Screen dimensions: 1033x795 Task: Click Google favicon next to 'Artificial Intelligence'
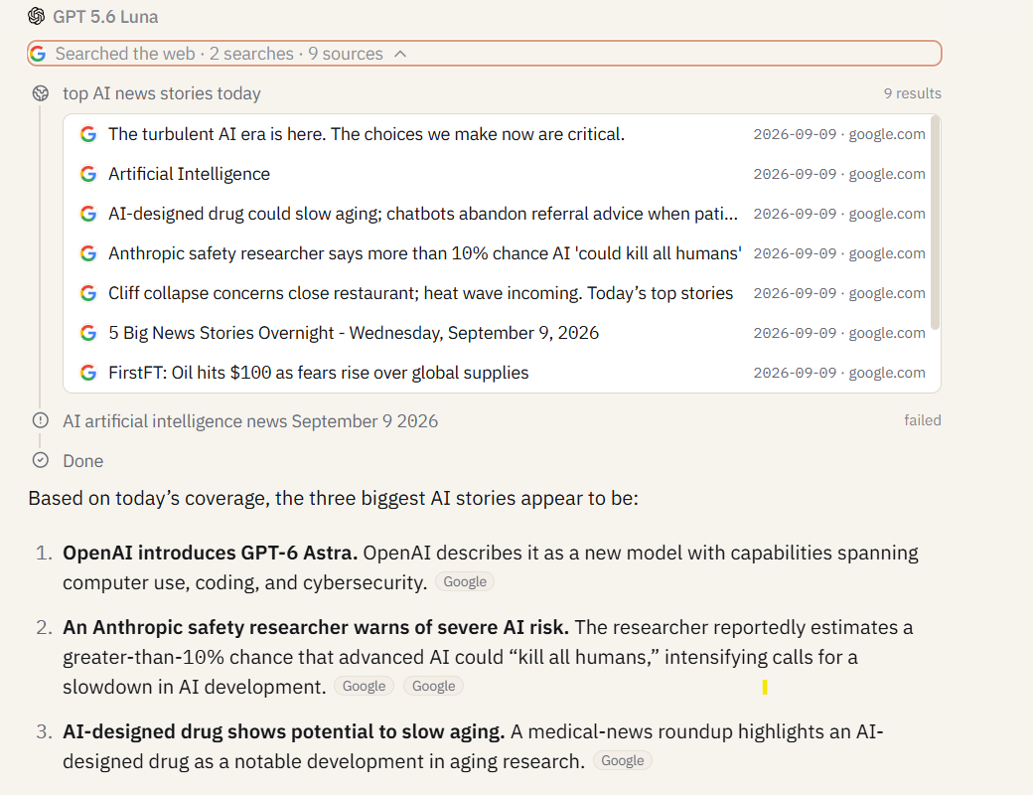point(88,174)
